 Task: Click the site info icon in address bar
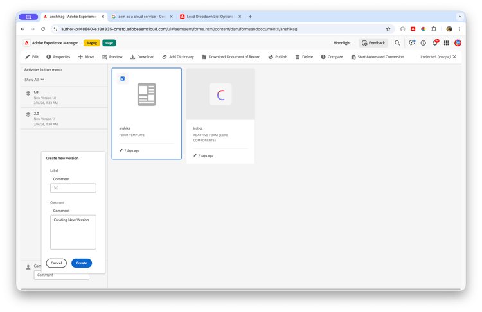(55, 29)
